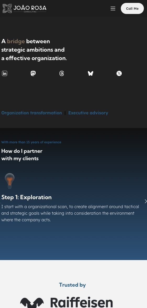The height and width of the screenshot is (308, 147).
Task: Click the João Rosa Consulting wordmark
Action: tap(30, 9)
